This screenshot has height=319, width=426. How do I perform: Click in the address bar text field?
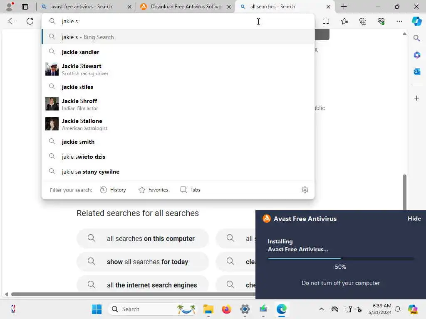pyautogui.click(x=178, y=21)
